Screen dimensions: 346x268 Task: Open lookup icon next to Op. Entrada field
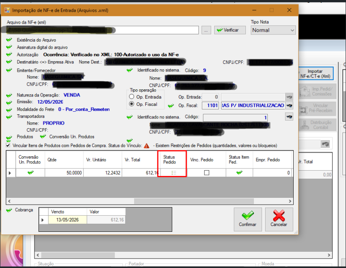tap(289, 97)
